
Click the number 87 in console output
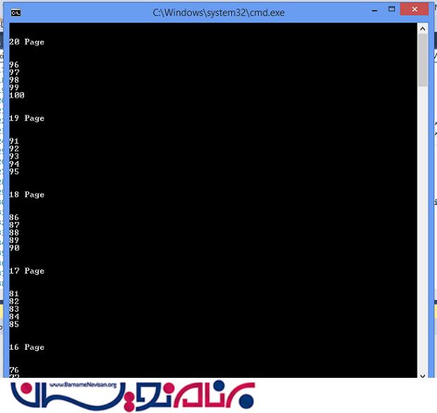click(14, 225)
